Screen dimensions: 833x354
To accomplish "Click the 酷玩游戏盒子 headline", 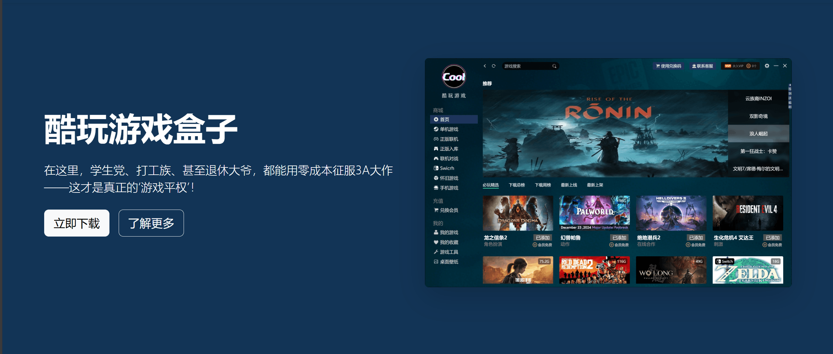I will click(141, 129).
